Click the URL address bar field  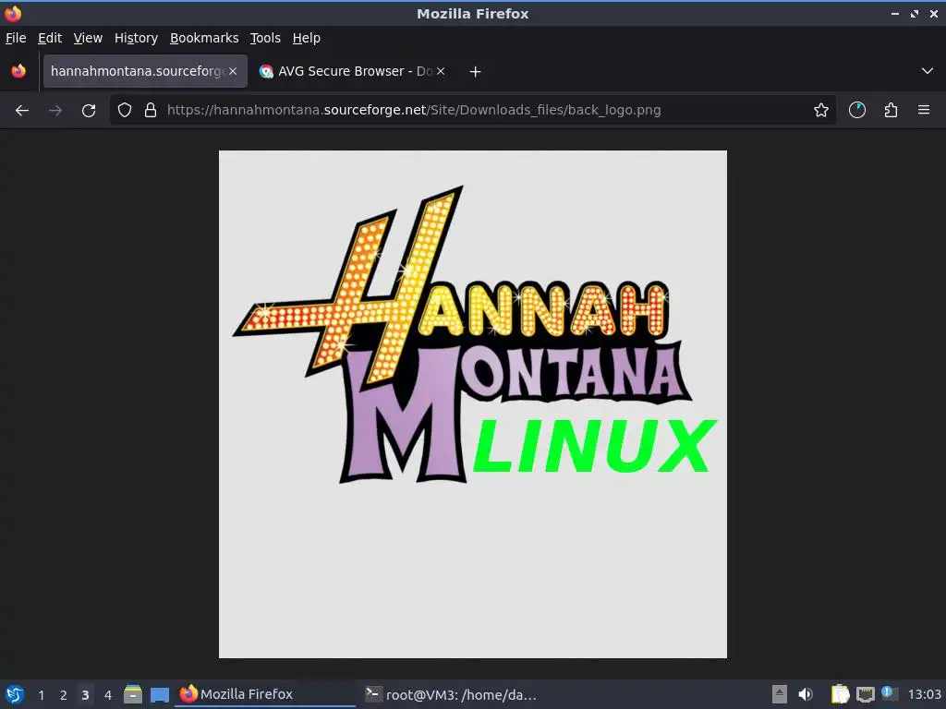pos(473,111)
